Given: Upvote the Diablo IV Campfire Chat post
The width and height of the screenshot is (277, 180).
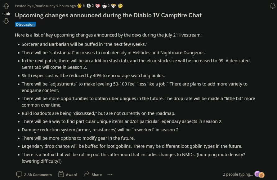Looking at the screenshot, I should (6, 6).
